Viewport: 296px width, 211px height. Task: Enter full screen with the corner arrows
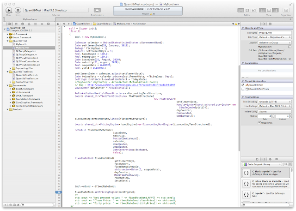(291, 4)
